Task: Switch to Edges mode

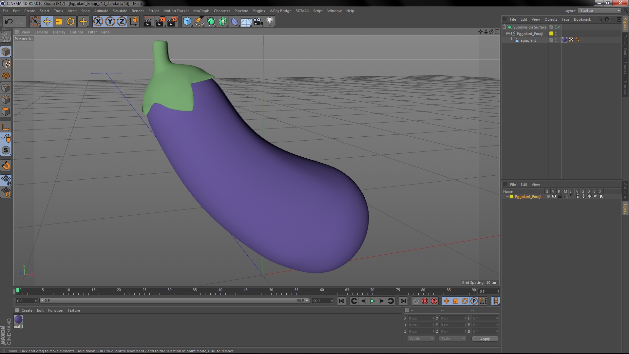Action: 6,100
